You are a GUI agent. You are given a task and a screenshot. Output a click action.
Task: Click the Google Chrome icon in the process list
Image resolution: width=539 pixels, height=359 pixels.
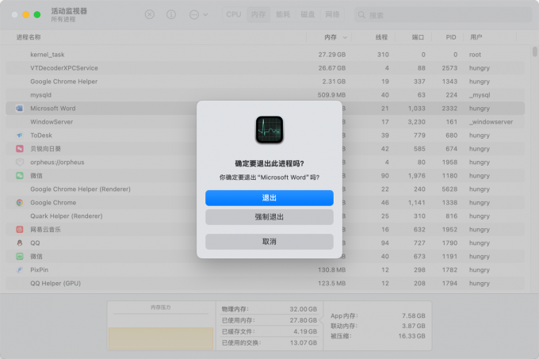point(19,203)
